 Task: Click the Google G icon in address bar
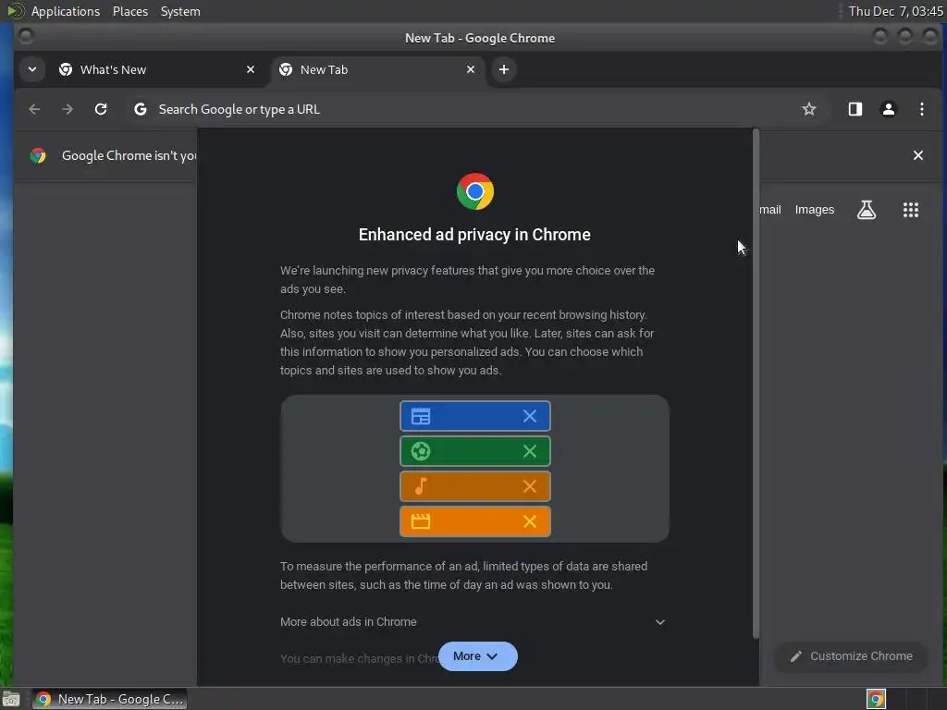click(141, 109)
